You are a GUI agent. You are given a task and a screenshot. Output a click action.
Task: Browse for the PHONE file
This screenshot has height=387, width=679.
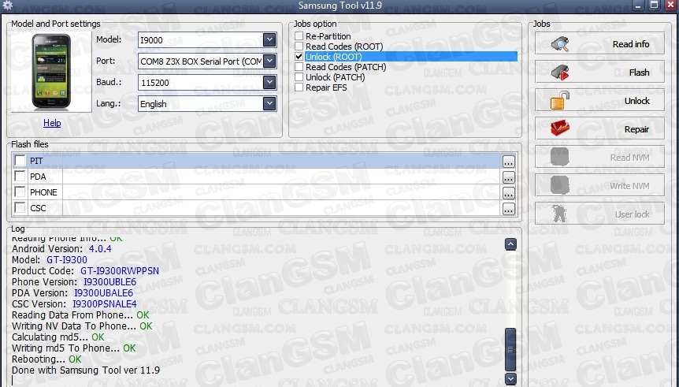point(508,193)
